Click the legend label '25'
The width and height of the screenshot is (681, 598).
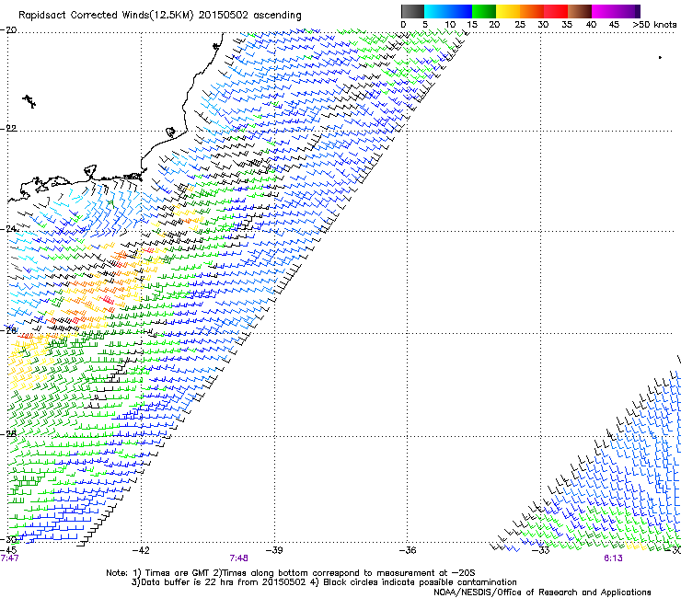(x=520, y=25)
